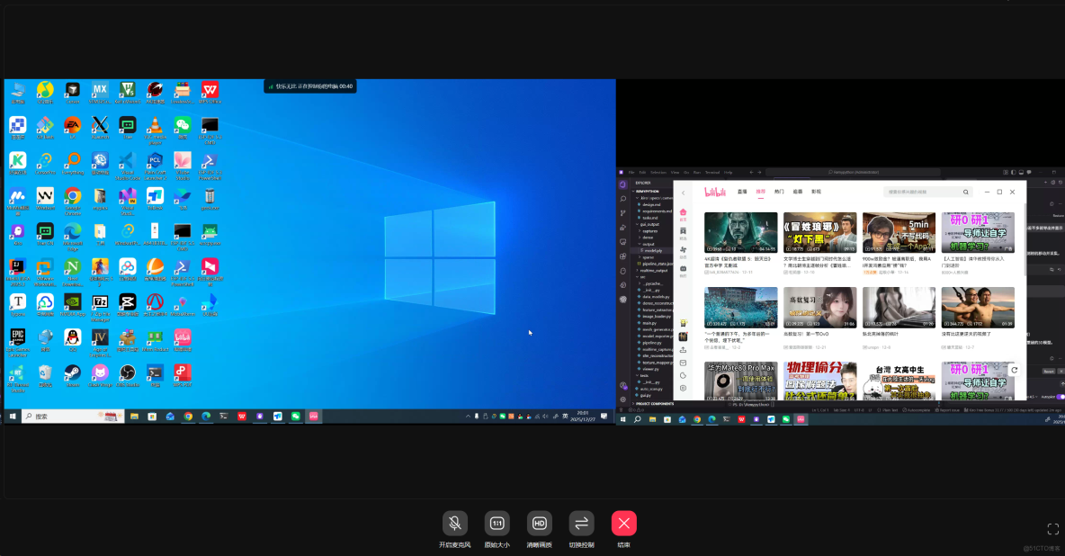Image resolution: width=1065 pixels, height=556 pixels.
Task: Toggle 原始大小 original size view
Action: click(497, 523)
